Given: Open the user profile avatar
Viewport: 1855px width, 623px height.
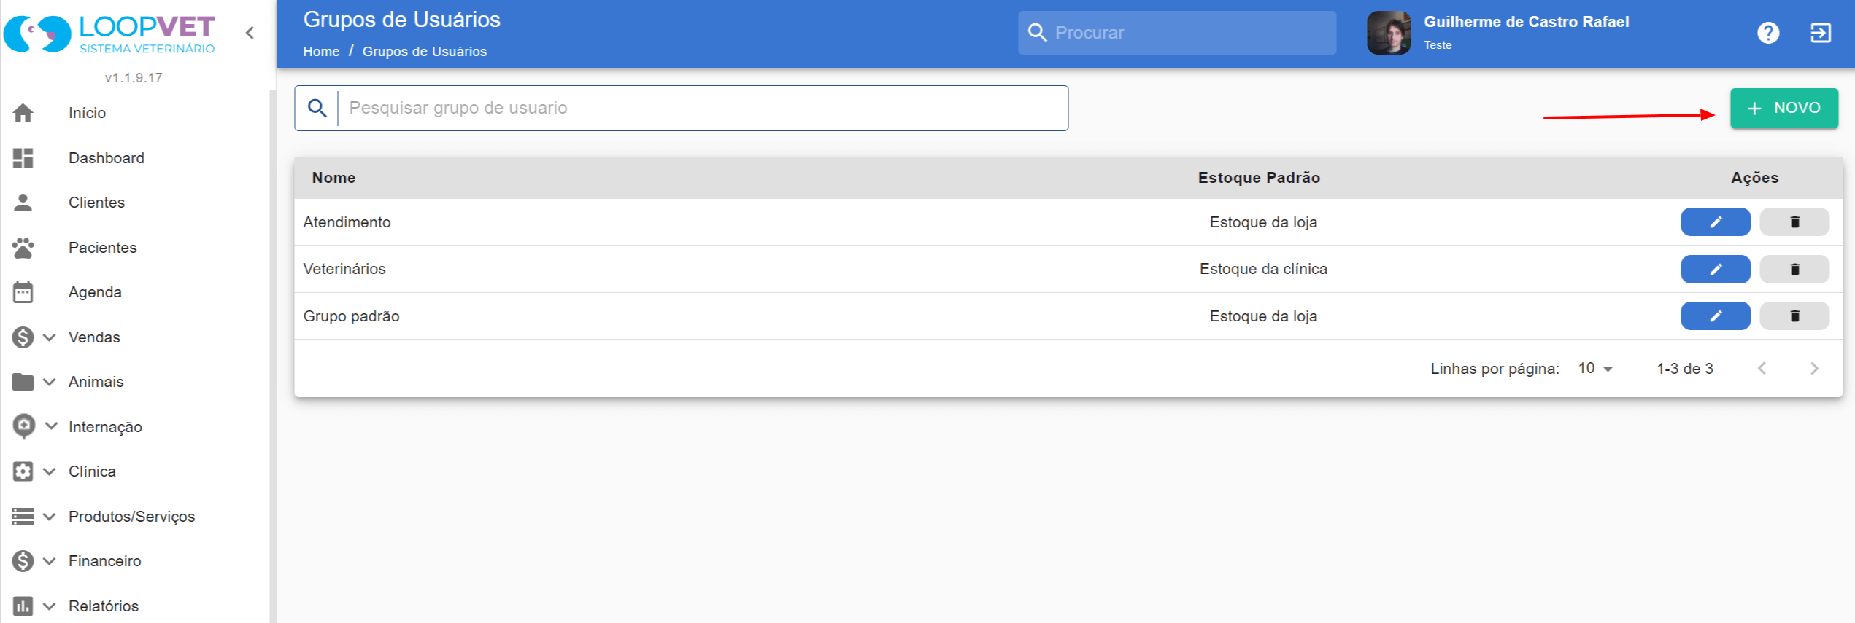Looking at the screenshot, I should [x=1388, y=33].
